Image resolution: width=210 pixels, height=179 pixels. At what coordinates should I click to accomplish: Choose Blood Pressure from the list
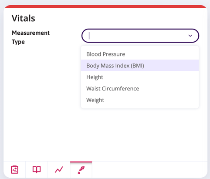[x=140, y=54]
